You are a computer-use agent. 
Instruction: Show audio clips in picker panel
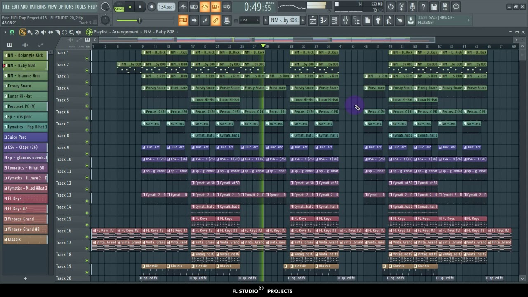(25, 45)
